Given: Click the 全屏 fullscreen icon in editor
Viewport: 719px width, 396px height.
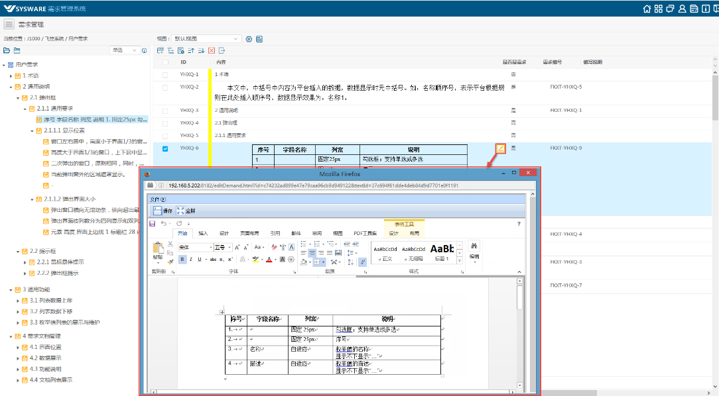Looking at the screenshot, I should tap(180, 211).
